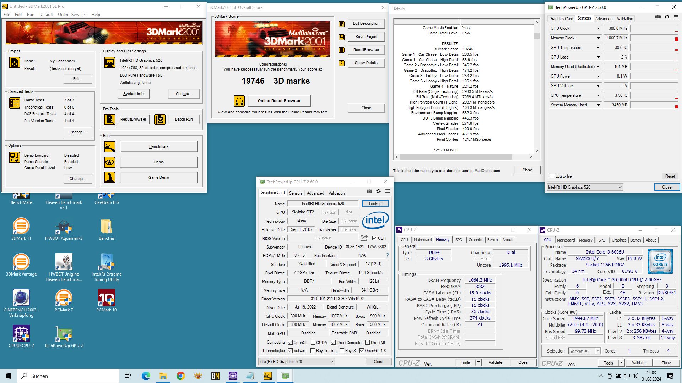The image size is (682, 383).
Task: Click the Edit Description icon in score window
Action: (342, 24)
